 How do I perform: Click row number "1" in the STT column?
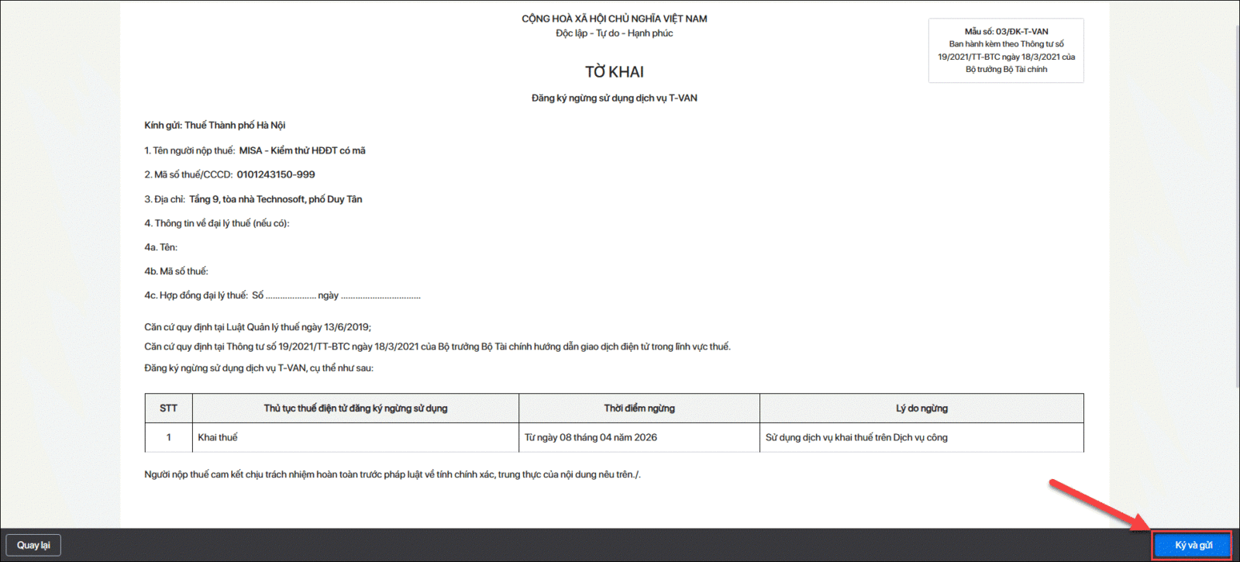coord(168,437)
